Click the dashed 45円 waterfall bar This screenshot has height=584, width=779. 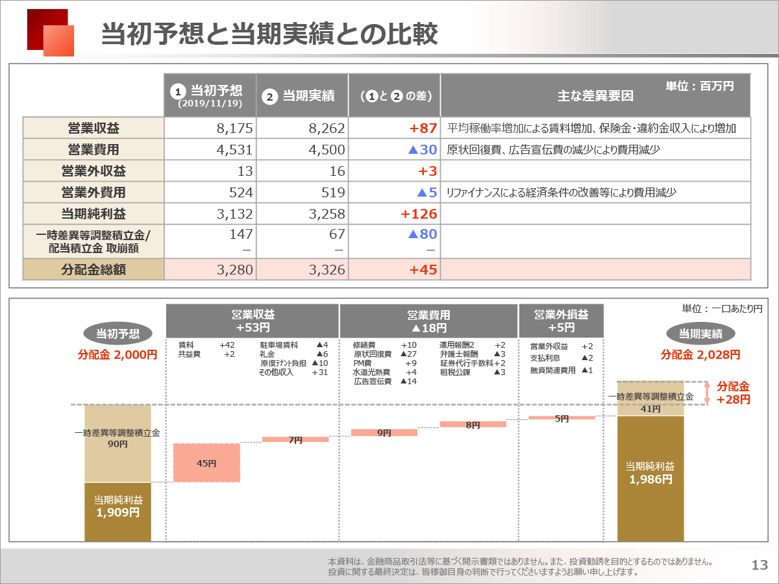[x=206, y=463]
